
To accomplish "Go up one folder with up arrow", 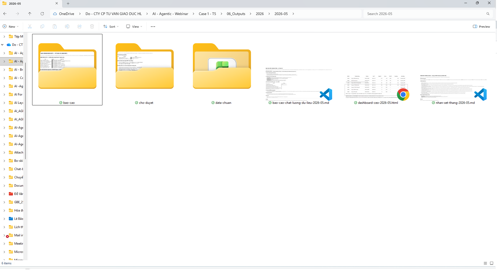I will click(x=30, y=14).
